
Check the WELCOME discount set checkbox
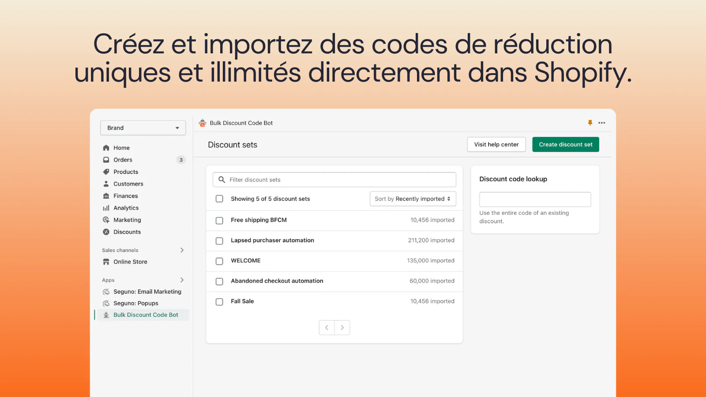tap(219, 261)
